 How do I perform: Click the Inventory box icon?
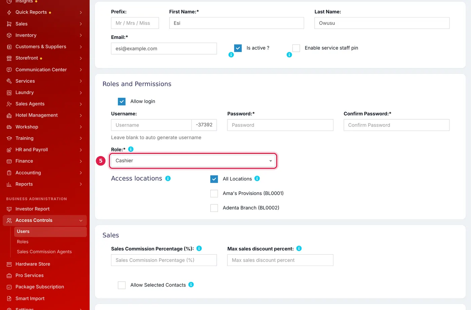tap(9, 35)
